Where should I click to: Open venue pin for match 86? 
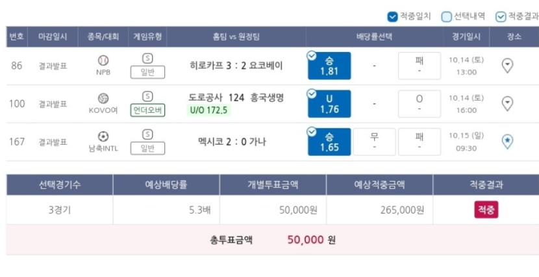click(507, 66)
